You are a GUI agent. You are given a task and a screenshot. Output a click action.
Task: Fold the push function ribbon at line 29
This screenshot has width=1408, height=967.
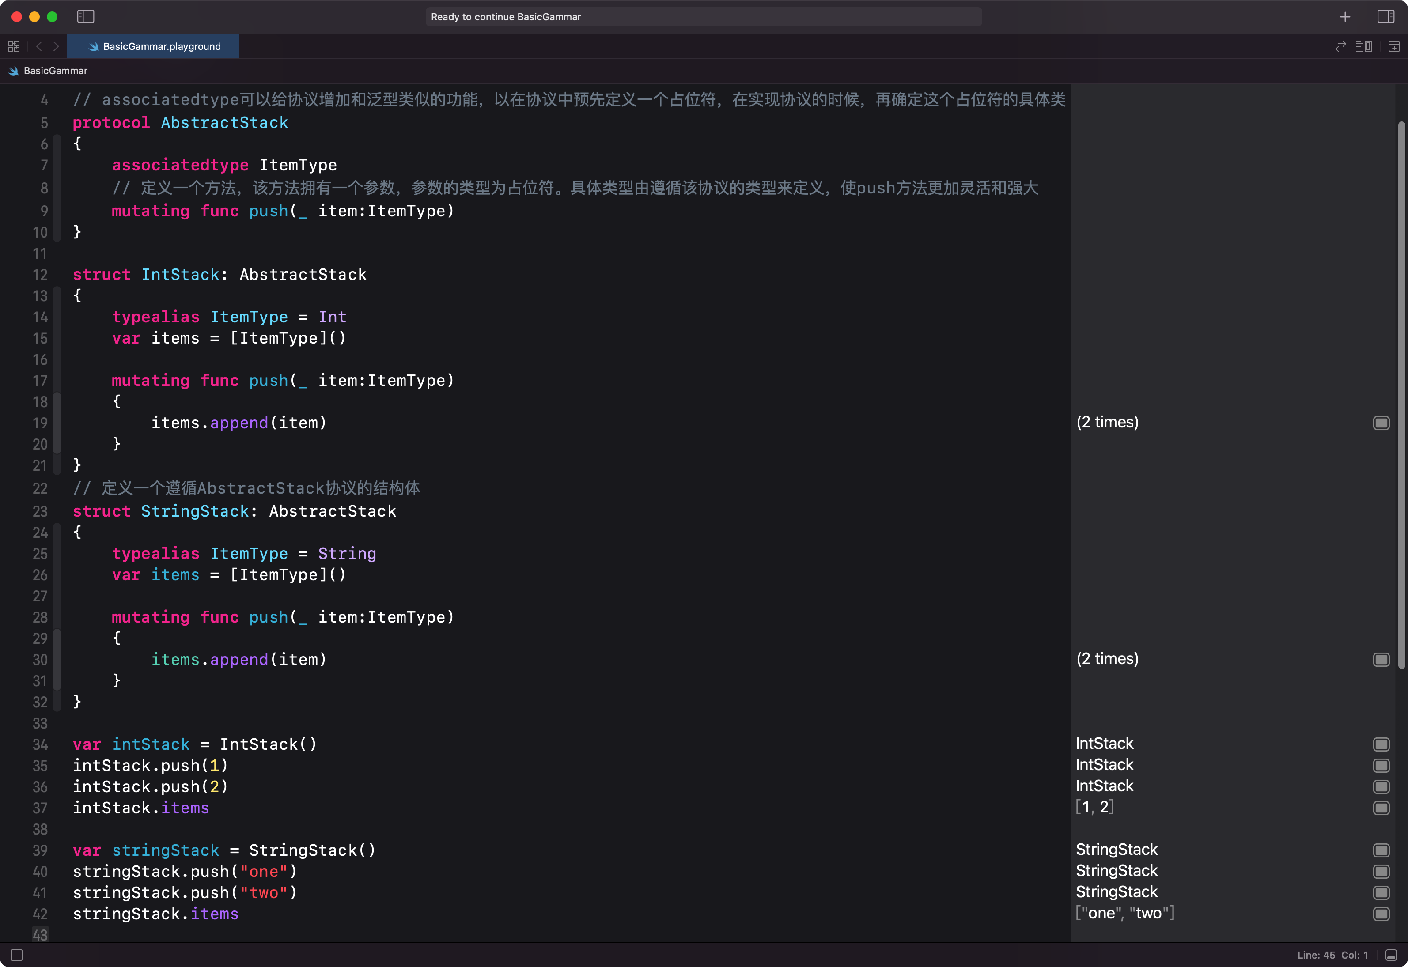click(57, 659)
